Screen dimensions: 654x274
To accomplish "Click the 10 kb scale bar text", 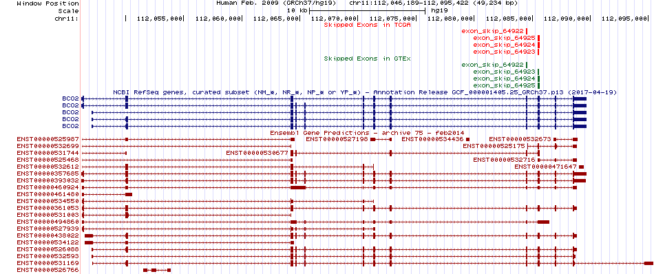I will tap(298, 11).
